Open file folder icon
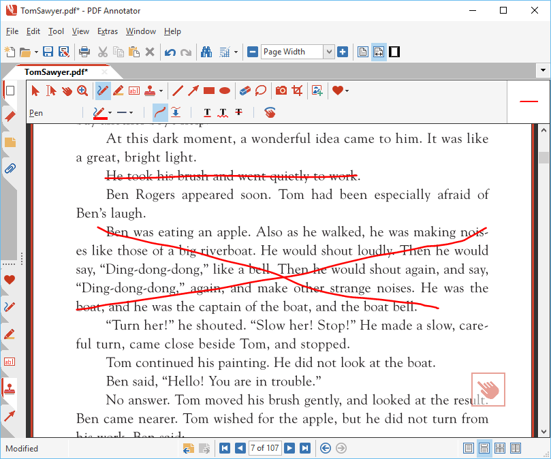Screen dimensions: 551x459 click(x=25, y=52)
